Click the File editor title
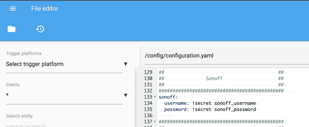 coord(45,9)
